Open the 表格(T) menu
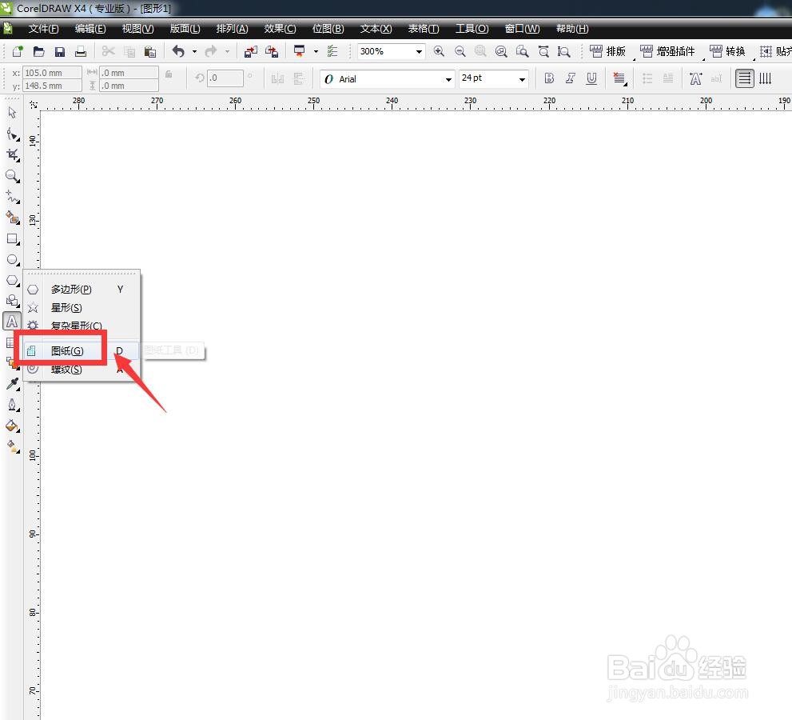This screenshot has height=720, width=792. [424, 29]
